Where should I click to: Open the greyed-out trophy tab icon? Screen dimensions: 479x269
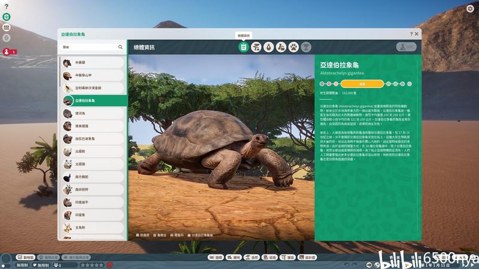point(306,47)
